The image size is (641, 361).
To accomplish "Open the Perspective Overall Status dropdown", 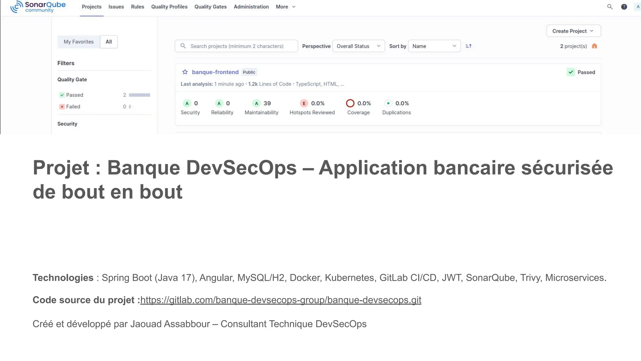I will click(x=358, y=46).
